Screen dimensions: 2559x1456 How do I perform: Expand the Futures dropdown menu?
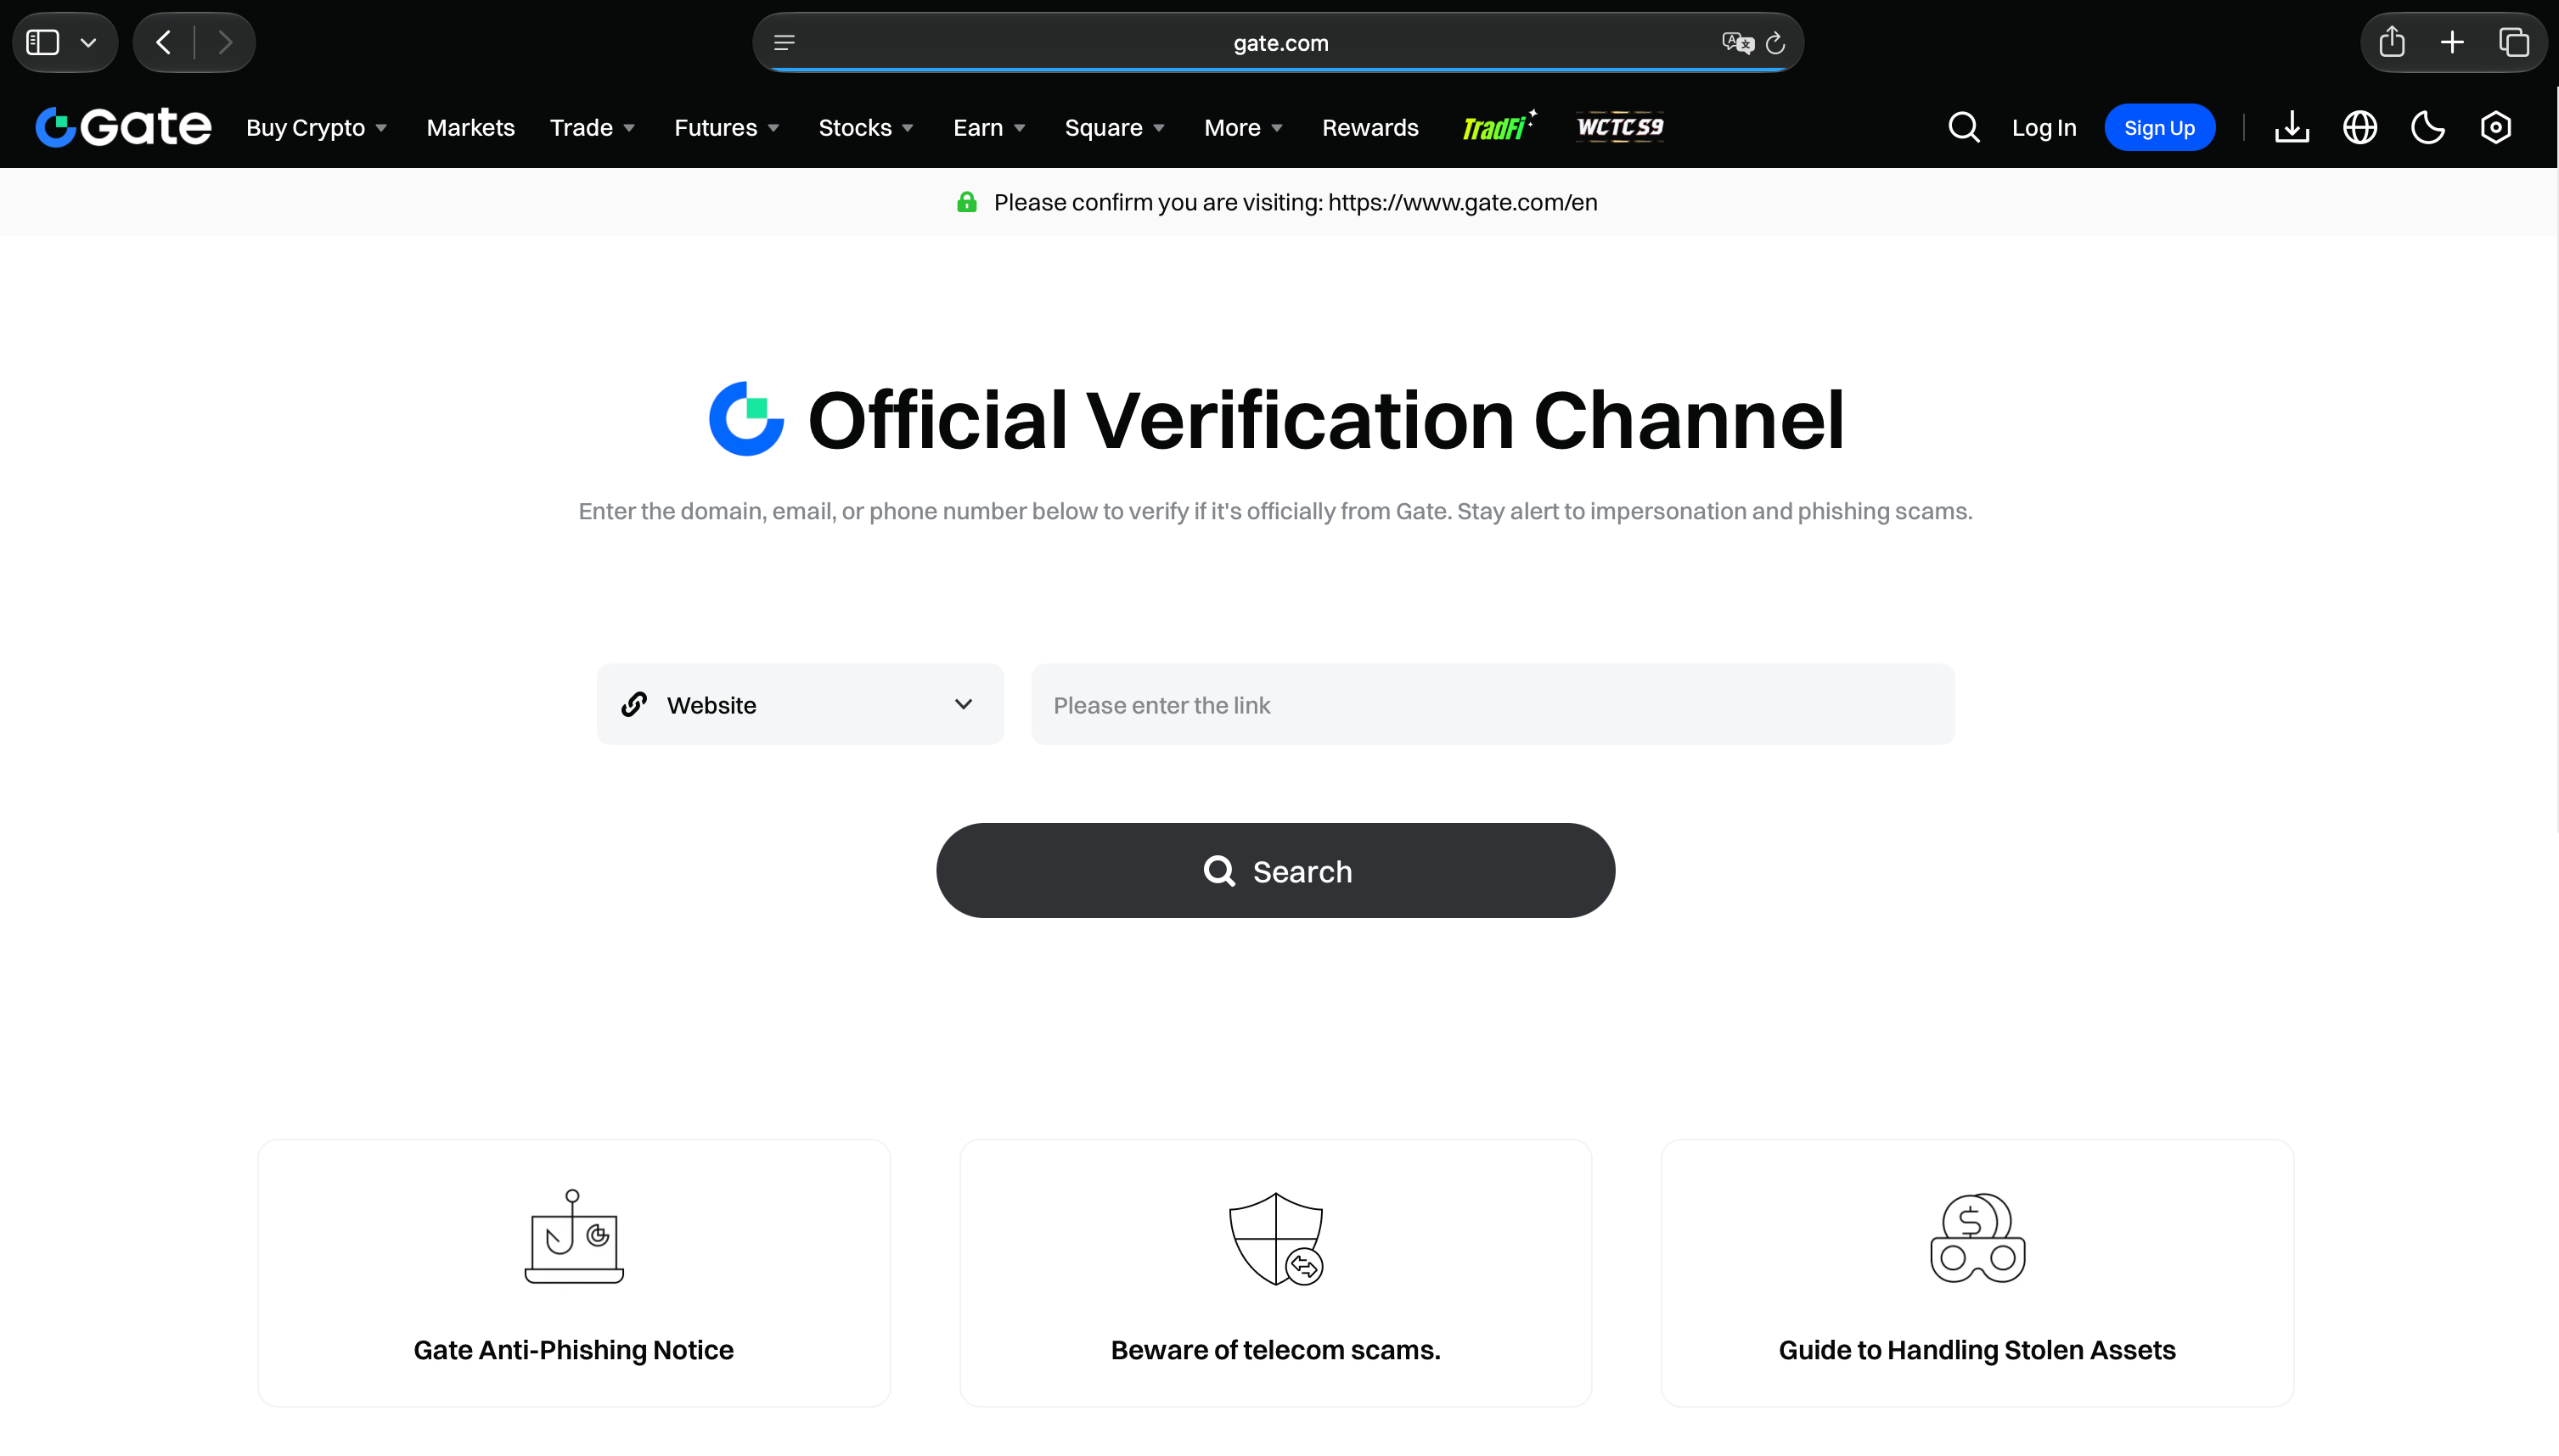click(726, 128)
